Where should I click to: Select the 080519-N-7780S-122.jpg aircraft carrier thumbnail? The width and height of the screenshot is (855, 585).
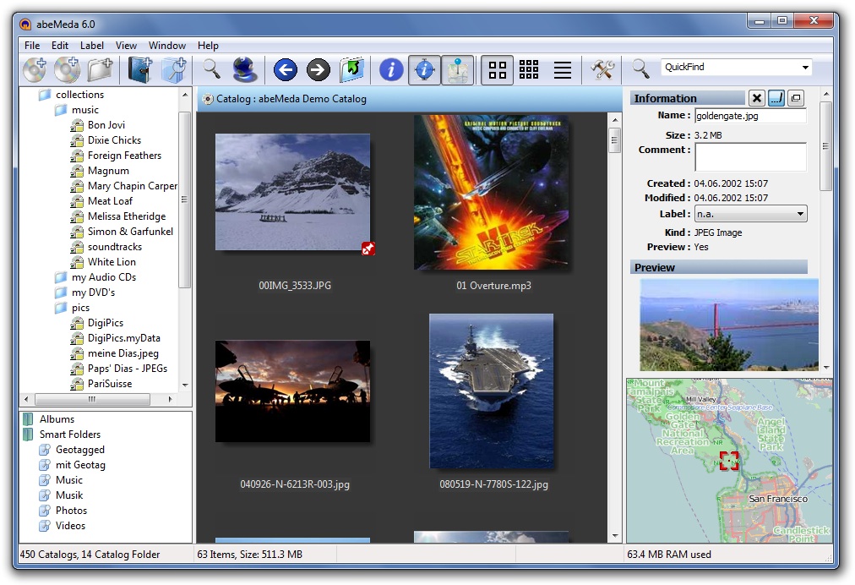click(491, 391)
